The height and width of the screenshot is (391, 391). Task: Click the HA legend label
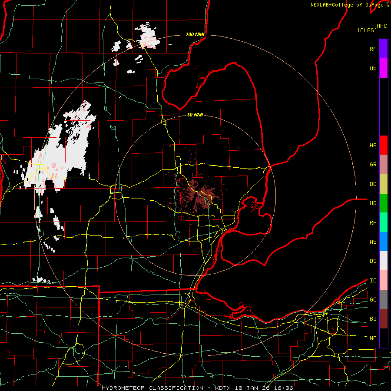(373, 145)
